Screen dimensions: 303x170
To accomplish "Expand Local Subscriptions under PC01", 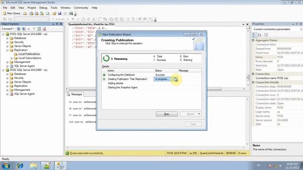I will click(x=11, y=58).
